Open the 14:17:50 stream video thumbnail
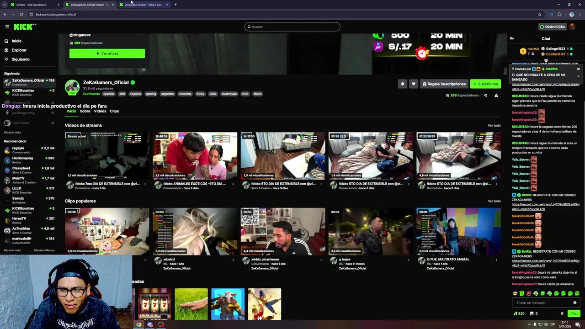Screen dimensions: 585x329 [x=283, y=156]
